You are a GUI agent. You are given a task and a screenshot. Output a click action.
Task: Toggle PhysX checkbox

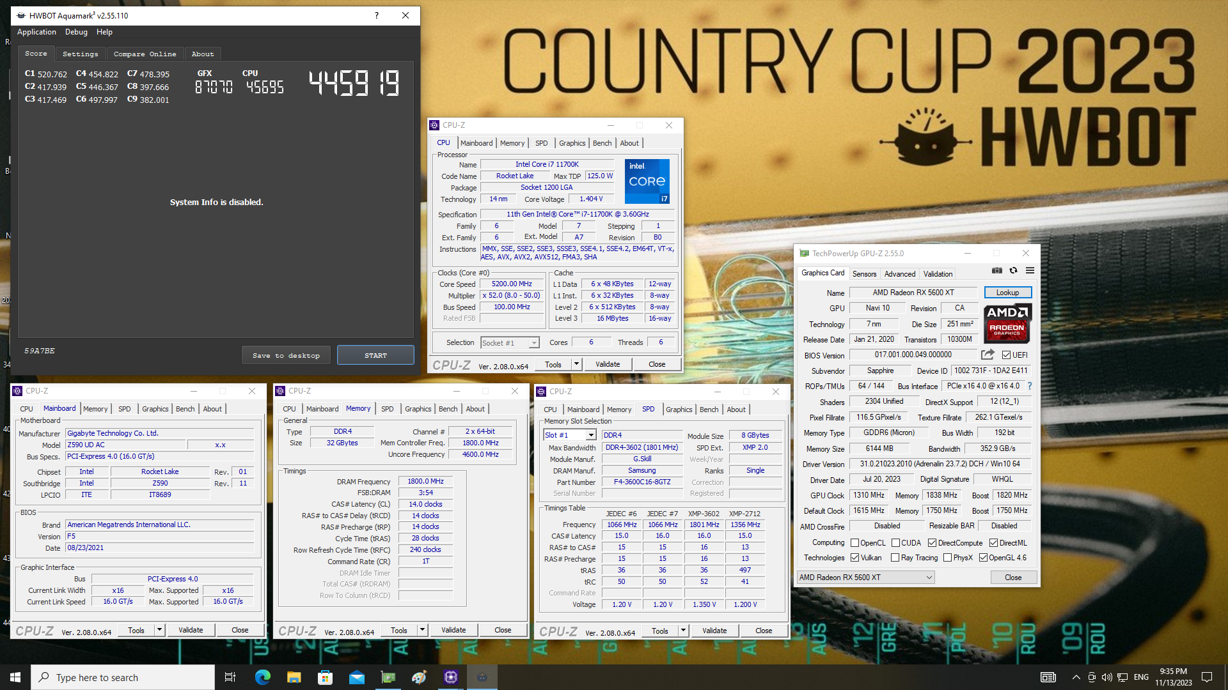(948, 558)
